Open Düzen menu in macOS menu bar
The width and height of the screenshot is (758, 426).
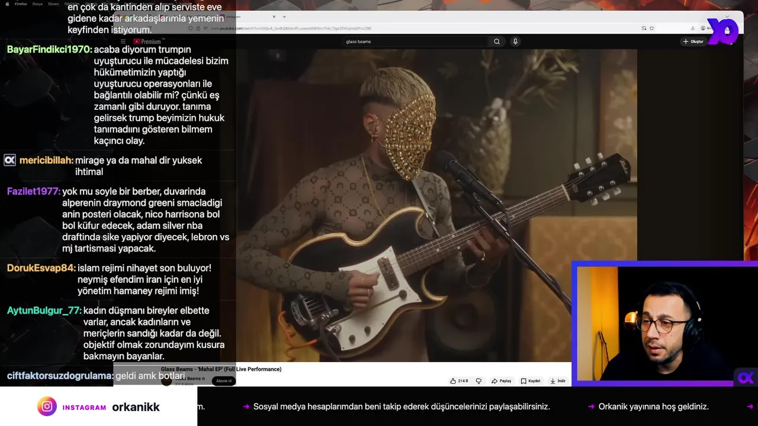(53, 4)
